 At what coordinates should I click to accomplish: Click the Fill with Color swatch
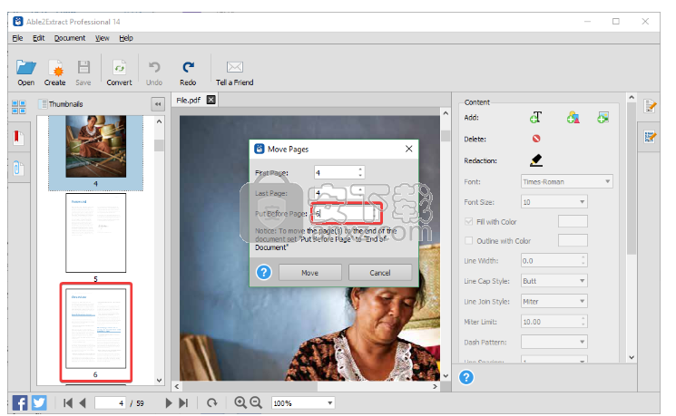point(573,221)
